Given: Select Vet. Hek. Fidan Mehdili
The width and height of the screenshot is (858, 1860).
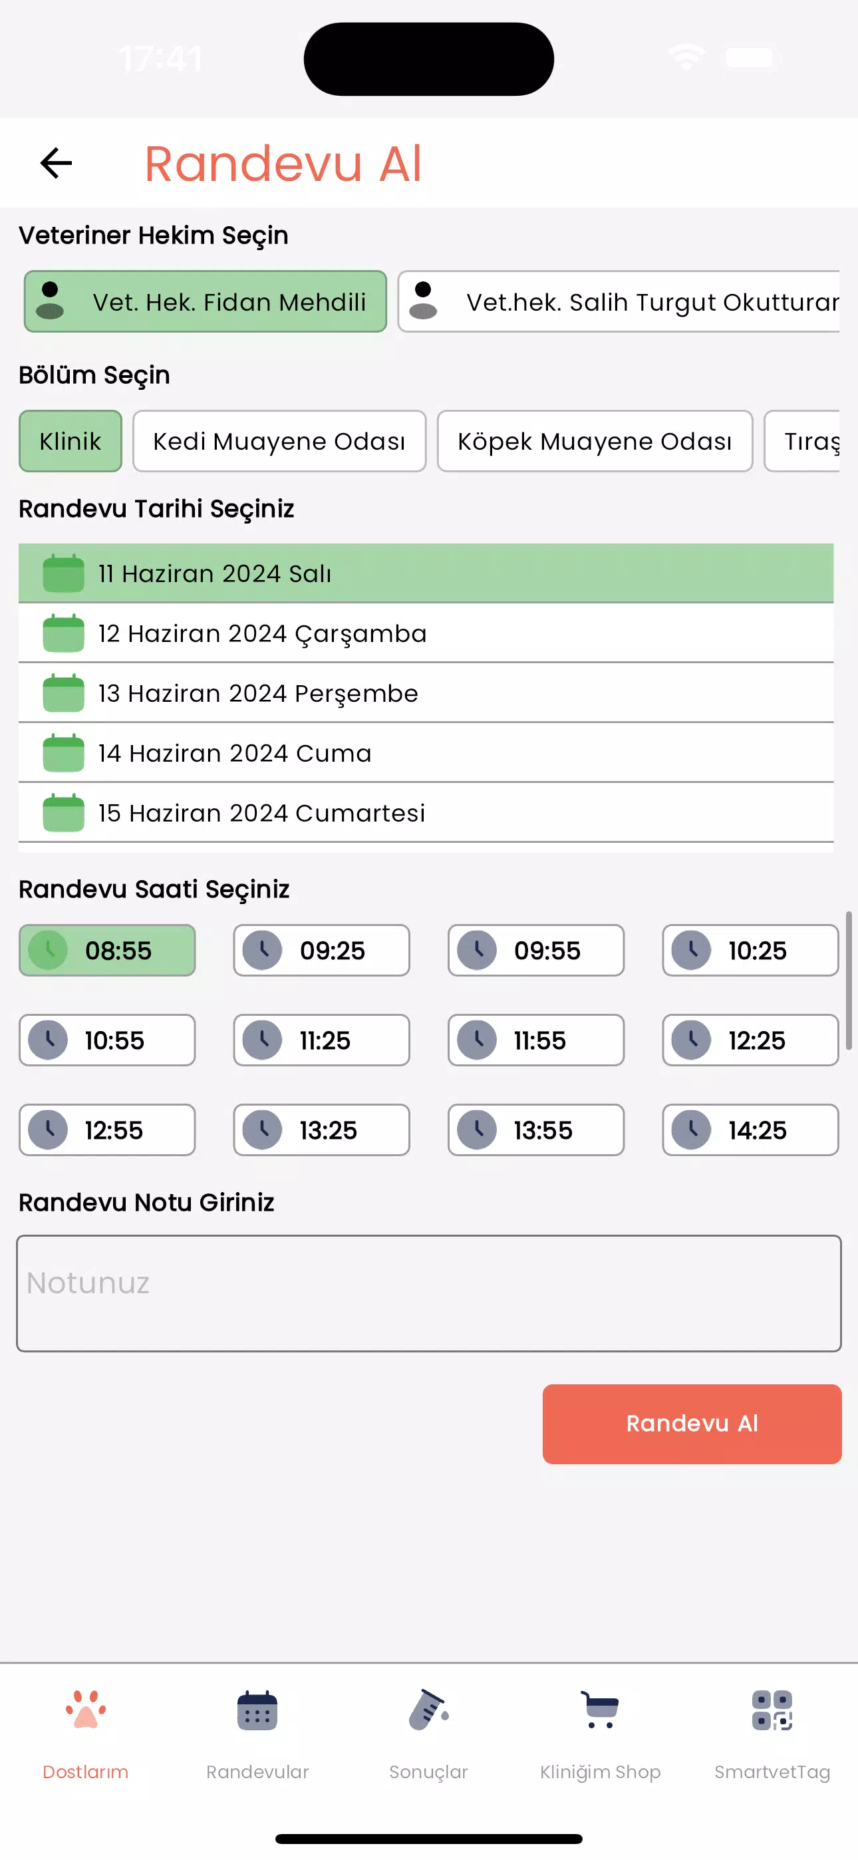Looking at the screenshot, I should coord(205,302).
